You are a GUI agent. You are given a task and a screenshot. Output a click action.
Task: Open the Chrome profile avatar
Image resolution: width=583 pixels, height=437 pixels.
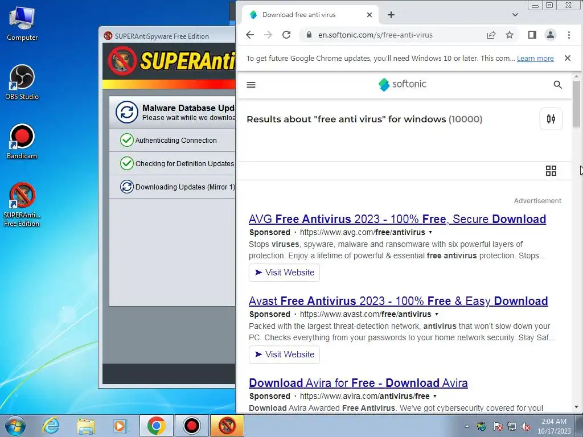[x=551, y=35]
